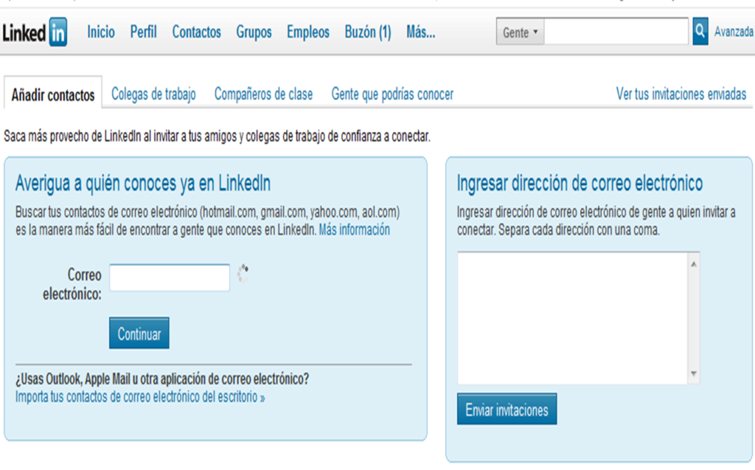Screen dimensions: 755x470
Task: Click the Enviar invitaciones button
Action: coord(507,409)
